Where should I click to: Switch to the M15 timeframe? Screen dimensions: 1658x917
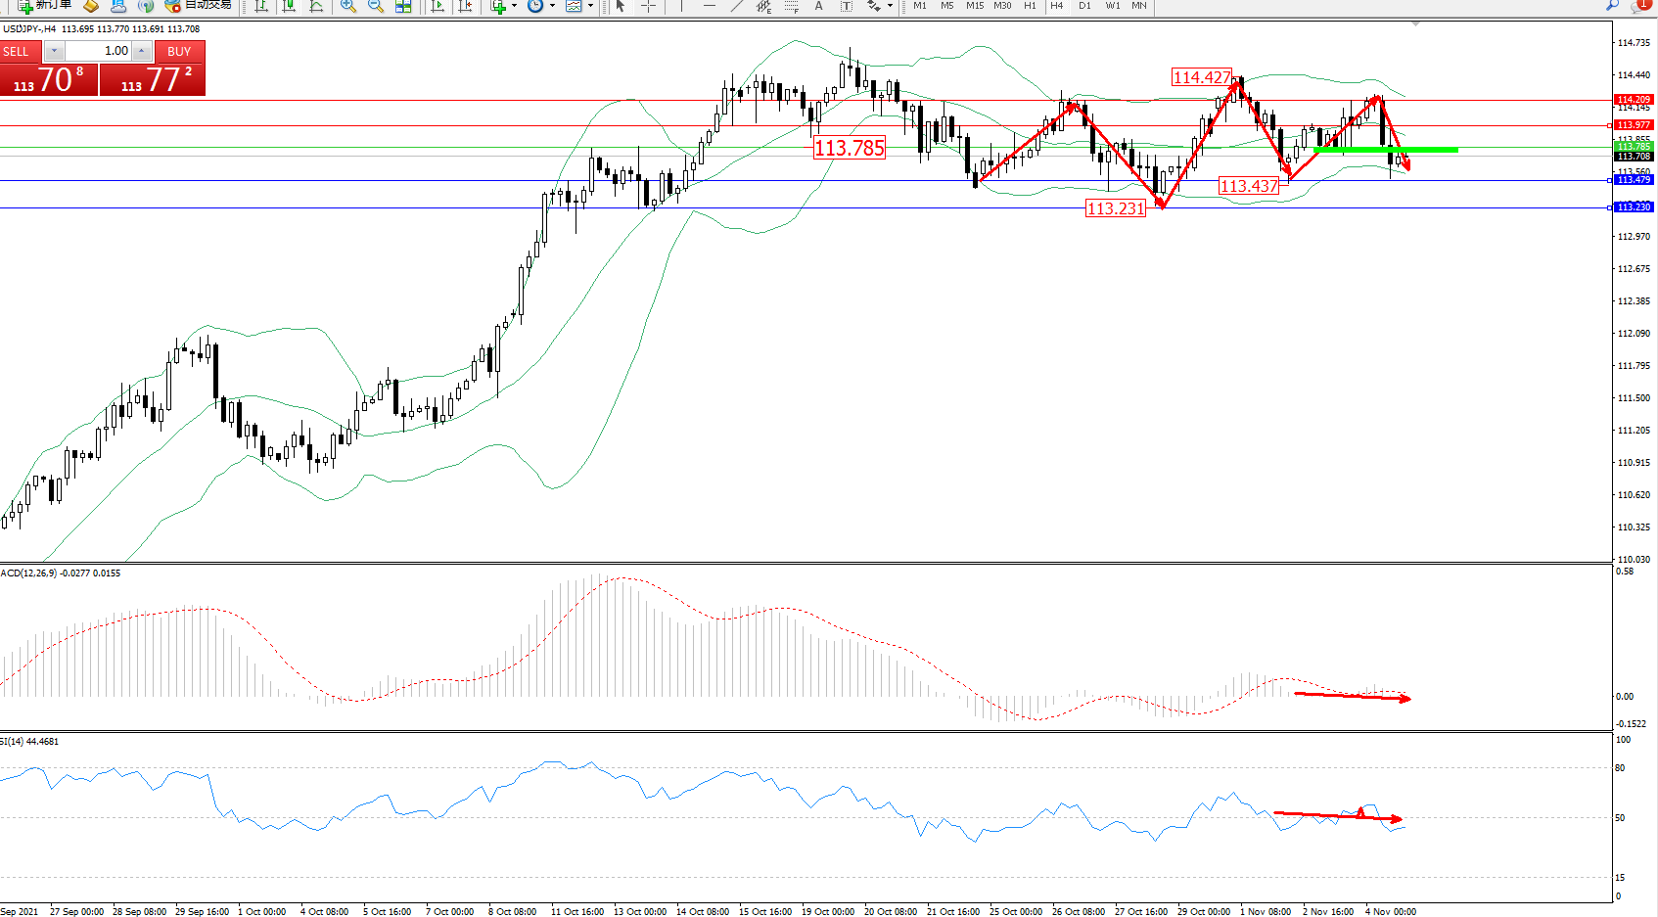[x=975, y=6]
